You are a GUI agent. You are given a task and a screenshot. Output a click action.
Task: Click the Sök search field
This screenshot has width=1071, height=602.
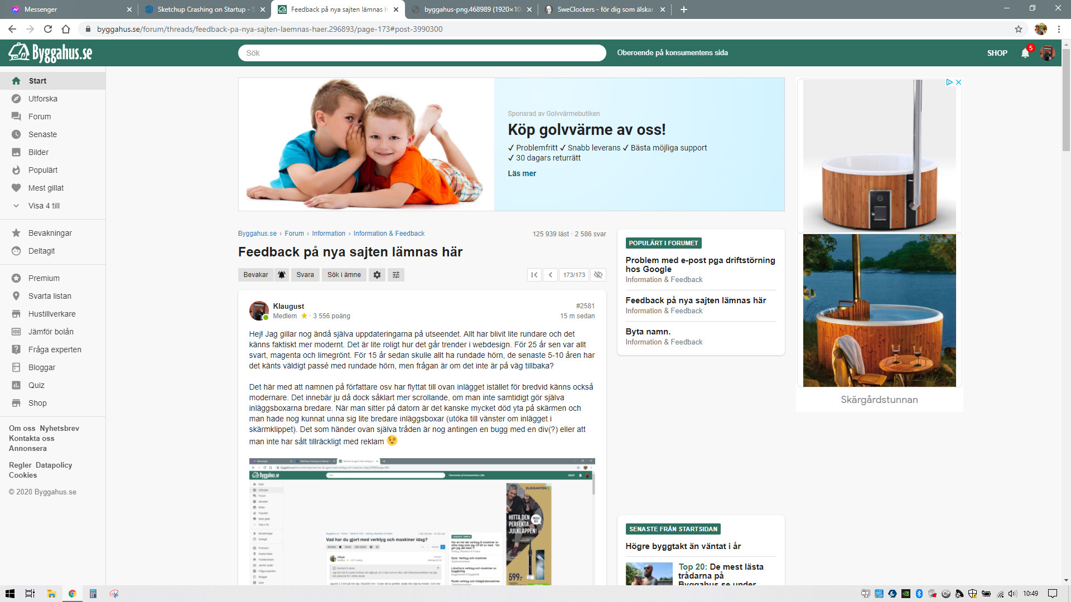(x=422, y=53)
